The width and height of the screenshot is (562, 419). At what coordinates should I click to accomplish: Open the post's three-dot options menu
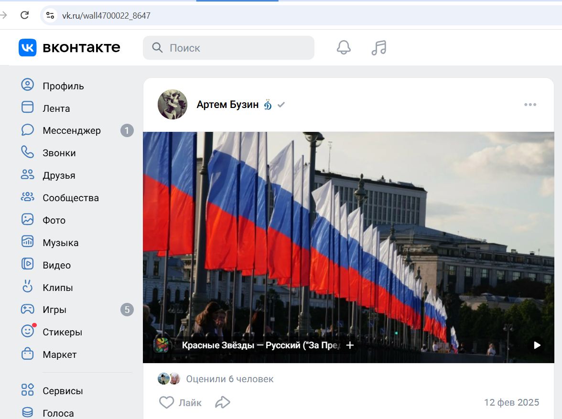tap(530, 105)
